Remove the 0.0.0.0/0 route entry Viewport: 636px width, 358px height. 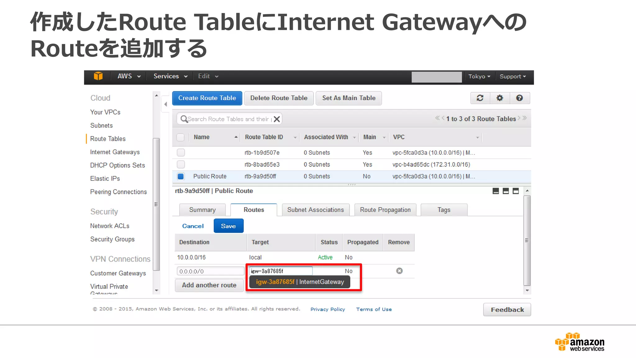coord(399,271)
